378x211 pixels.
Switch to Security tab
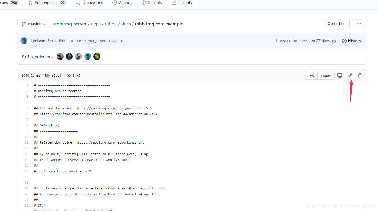152,3
